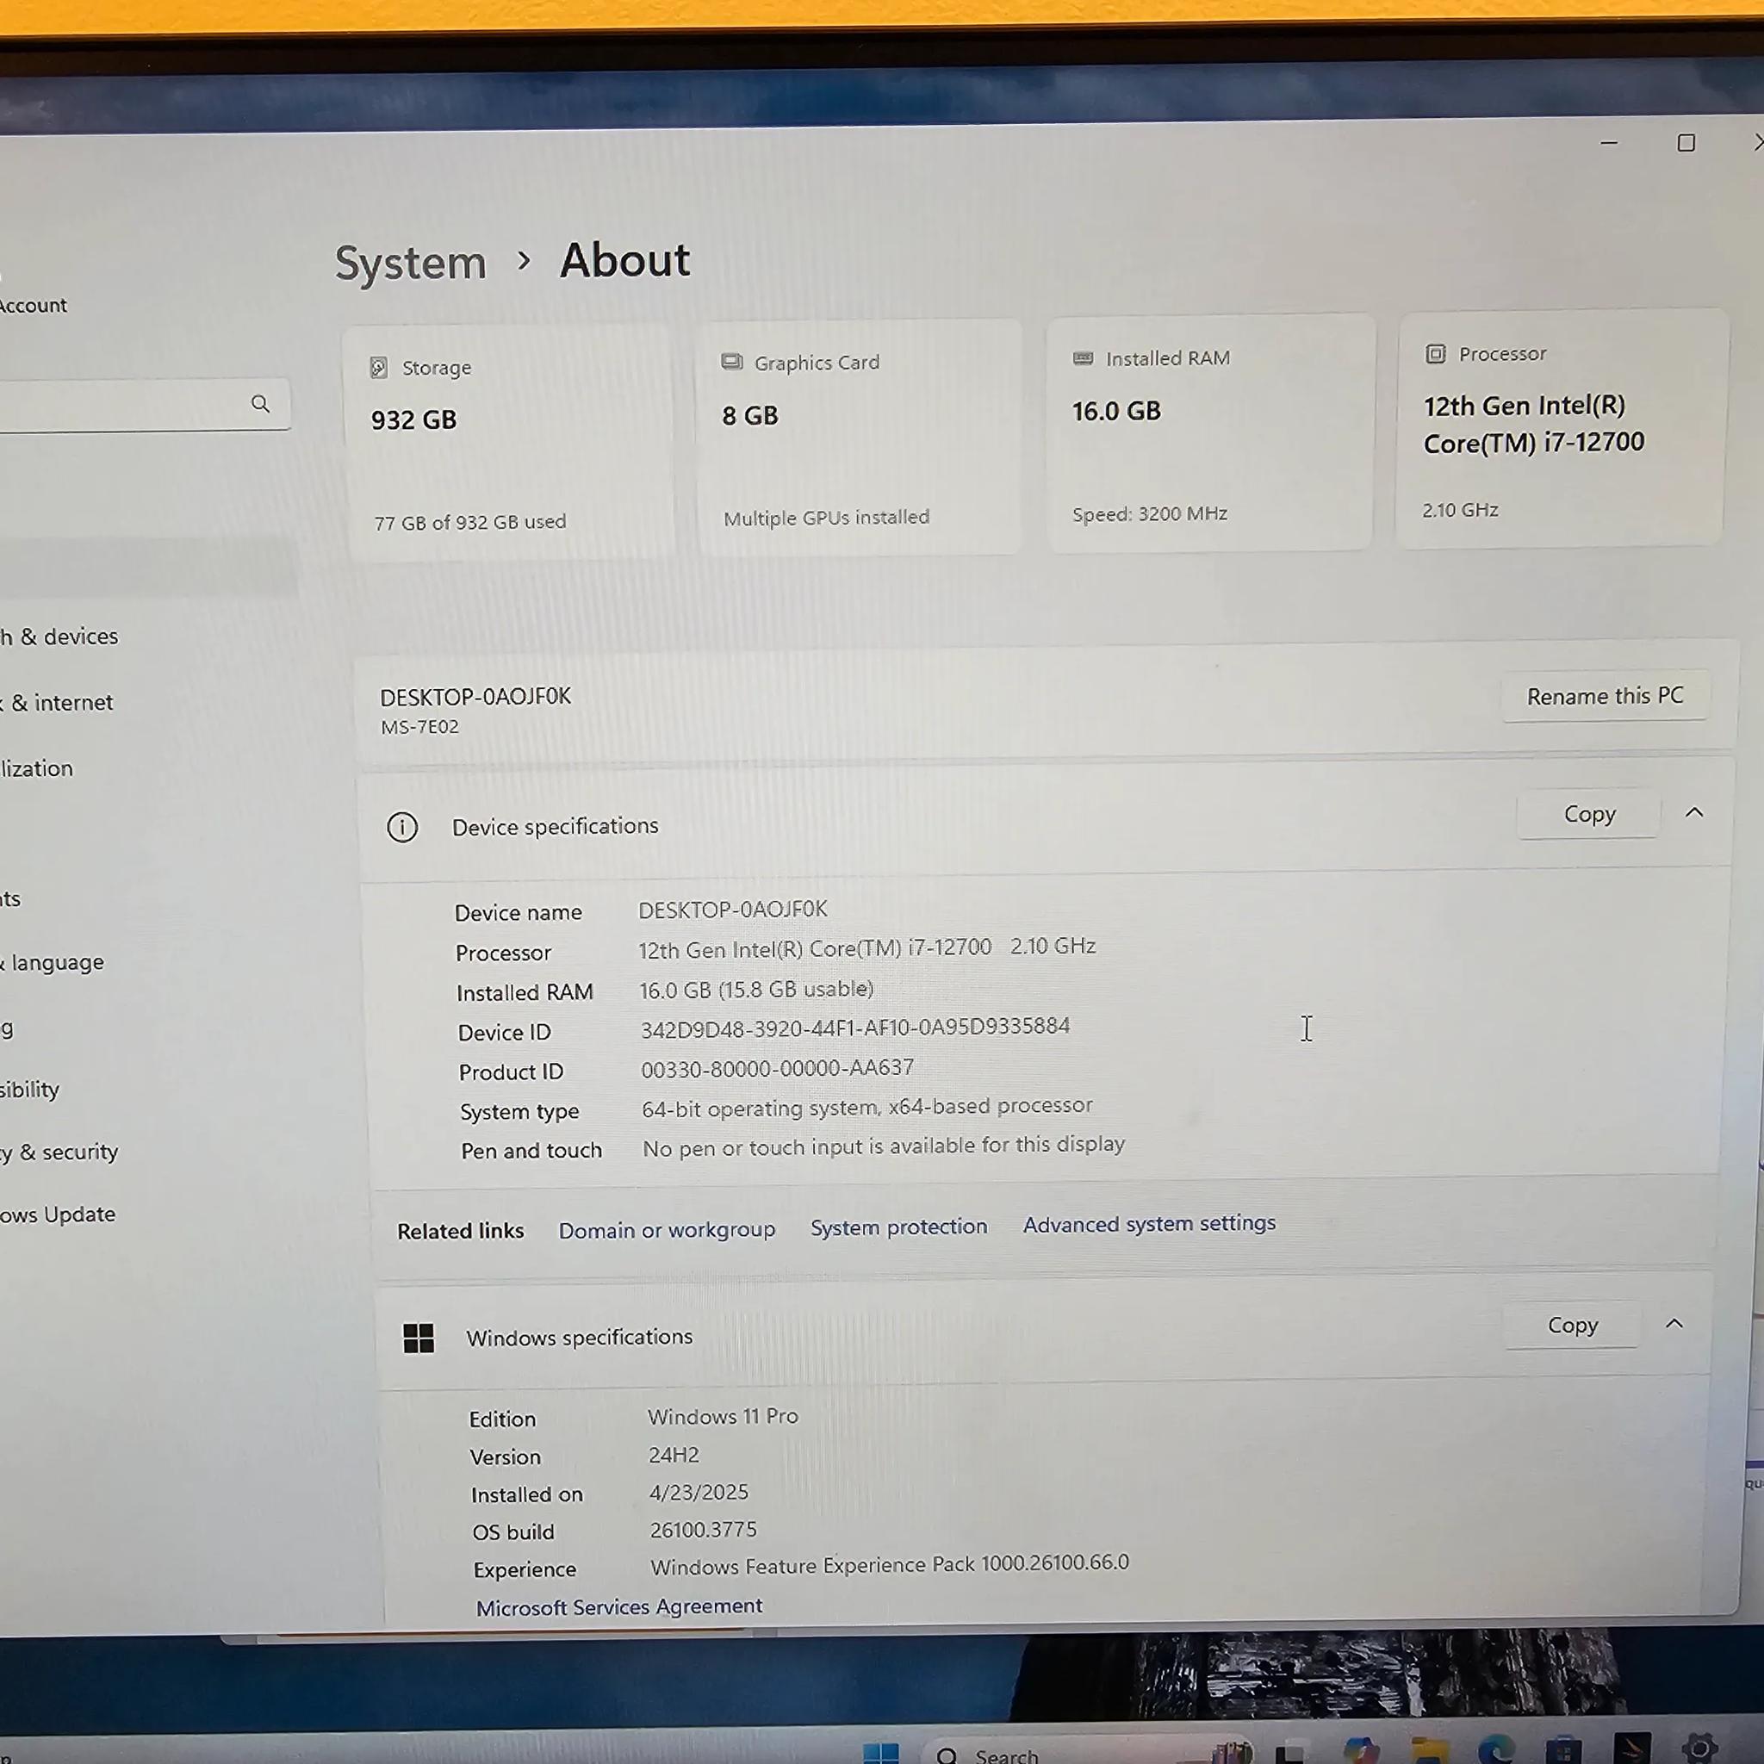The width and height of the screenshot is (1764, 1764).
Task: Click '77 GB of 932 GB used' text
Action: point(469,521)
